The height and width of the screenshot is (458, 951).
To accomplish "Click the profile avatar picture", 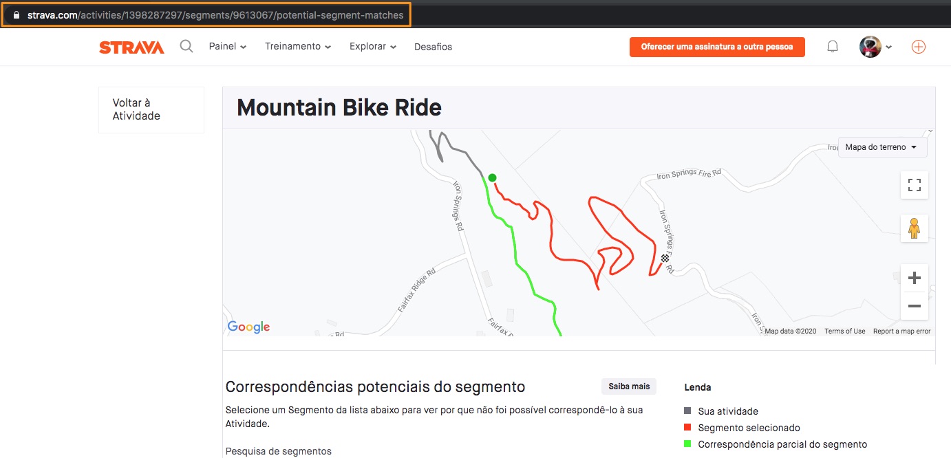I will tap(870, 47).
